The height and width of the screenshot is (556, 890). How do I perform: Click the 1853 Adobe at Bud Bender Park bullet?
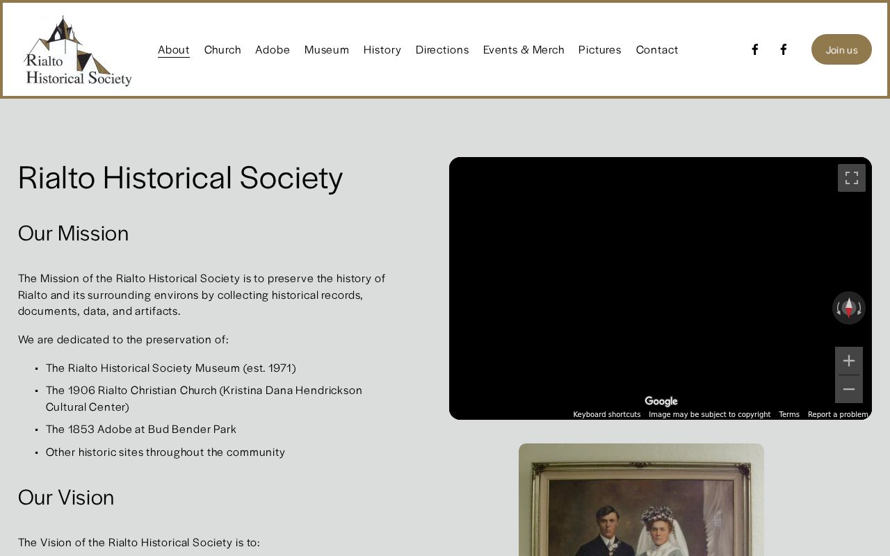(x=141, y=429)
